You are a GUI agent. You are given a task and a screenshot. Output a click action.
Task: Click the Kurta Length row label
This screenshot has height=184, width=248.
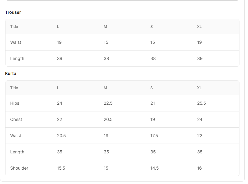[x=17, y=152]
